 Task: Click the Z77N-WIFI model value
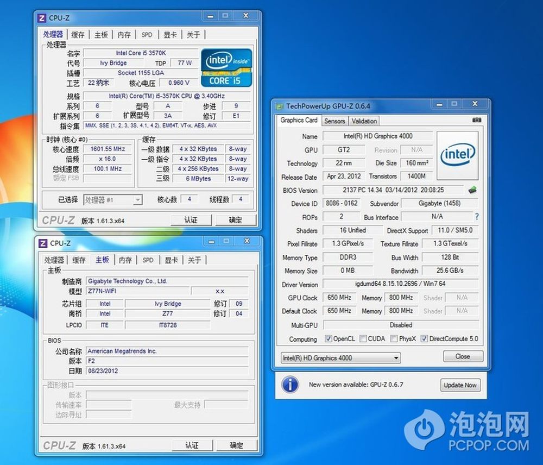(138, 291)
